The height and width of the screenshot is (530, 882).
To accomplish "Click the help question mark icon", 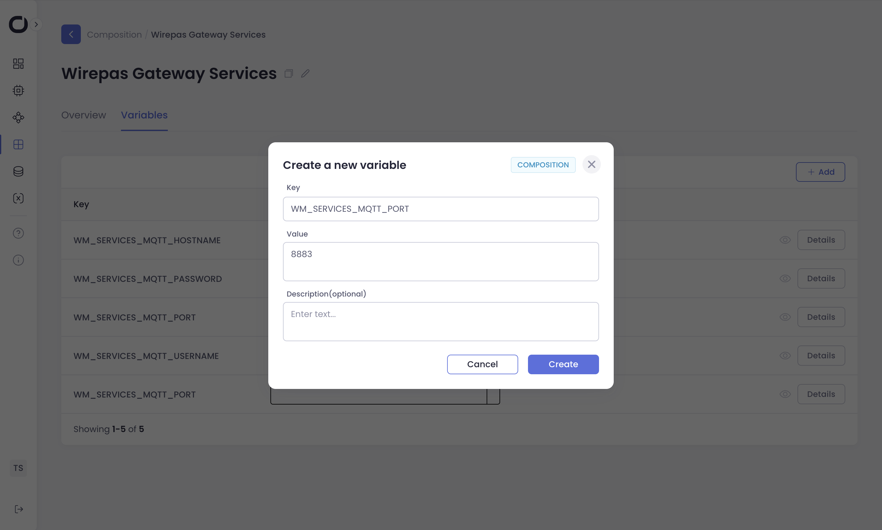I will [x=18, y=233].
